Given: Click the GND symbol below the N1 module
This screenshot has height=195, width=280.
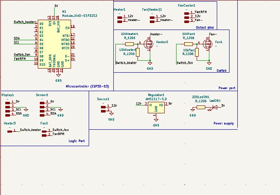Looking at the screenshot, I should 58,76.
